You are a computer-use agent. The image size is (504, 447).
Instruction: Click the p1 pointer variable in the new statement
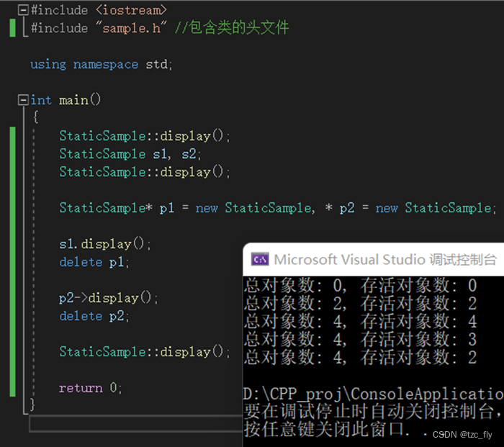coord(167,208)
